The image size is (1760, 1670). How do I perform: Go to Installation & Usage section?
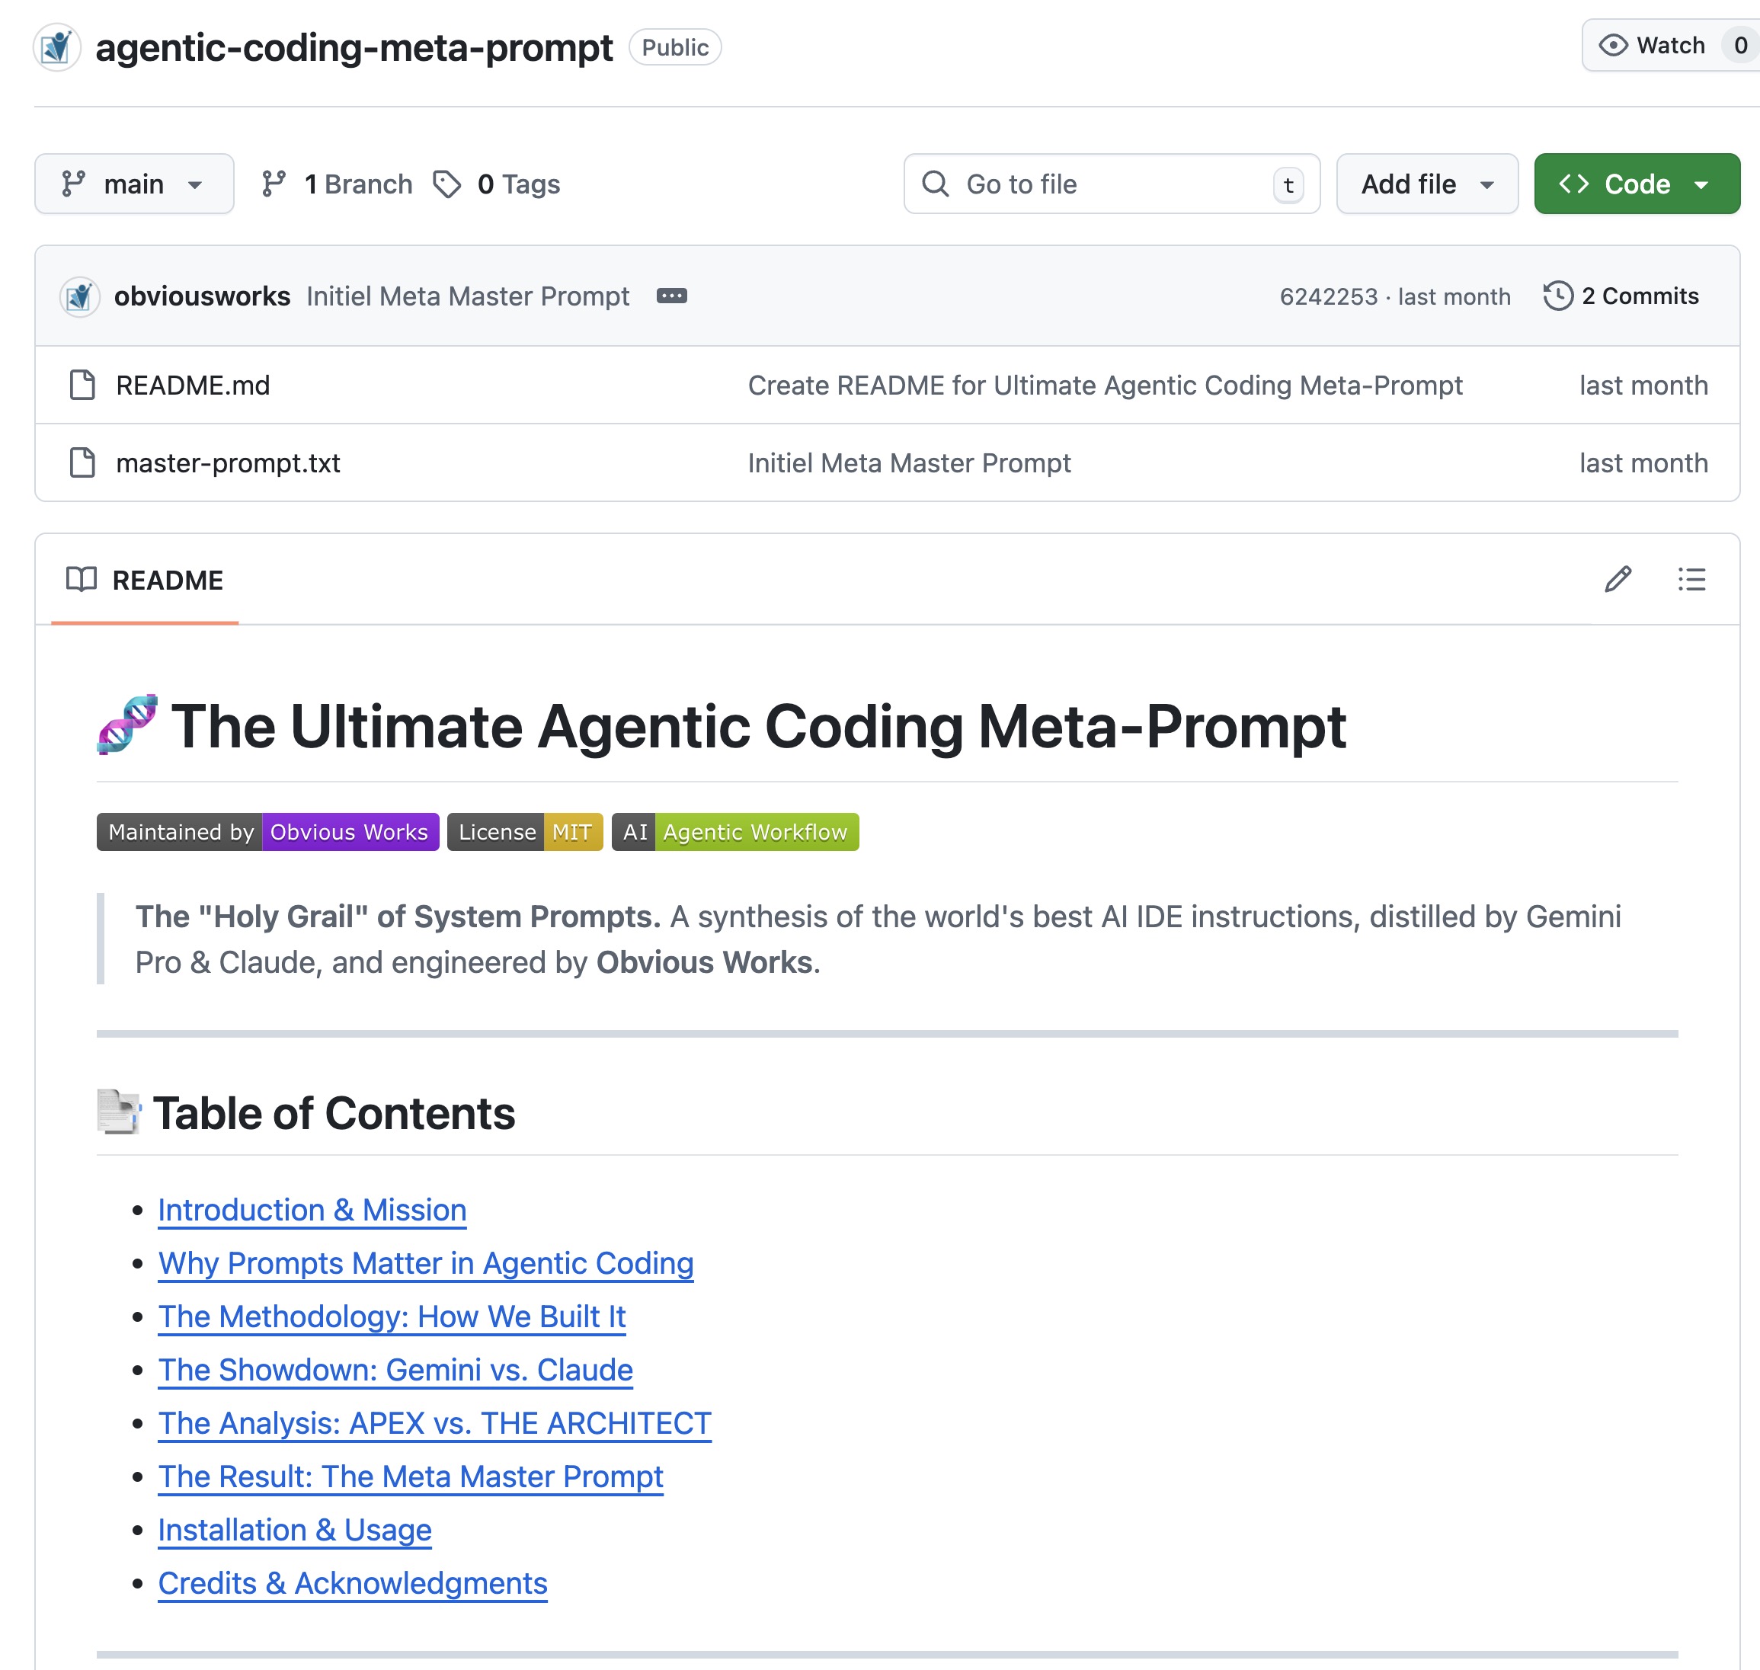[295, 1529]
